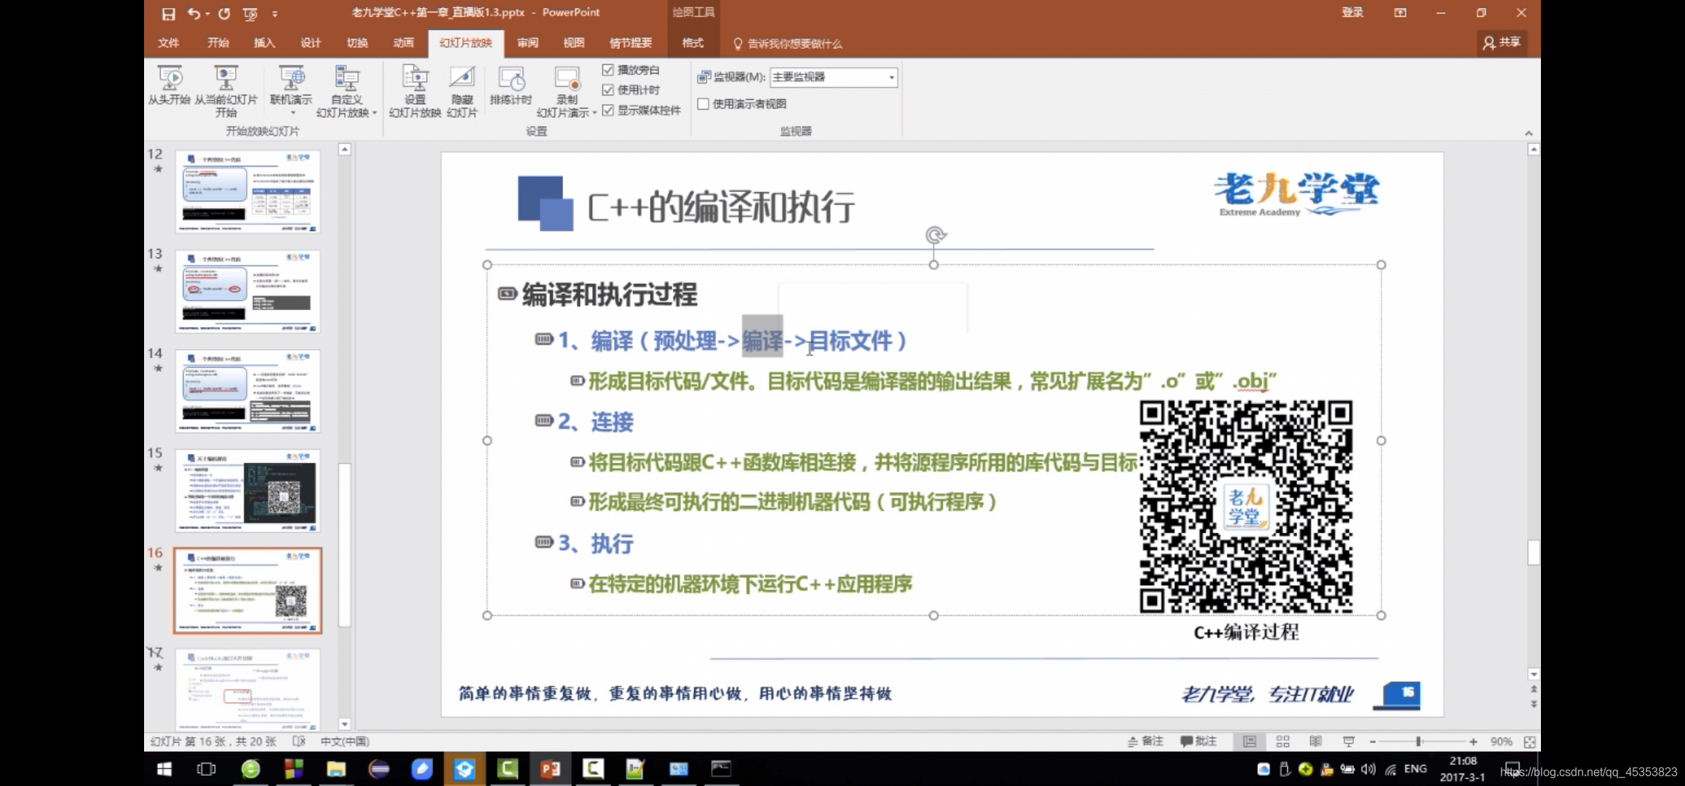The width and height of the screenshot is (1685, 786).
Task: Open File Explorer from the taskbar
Action: pyautogui.click(x=335, y=769)
